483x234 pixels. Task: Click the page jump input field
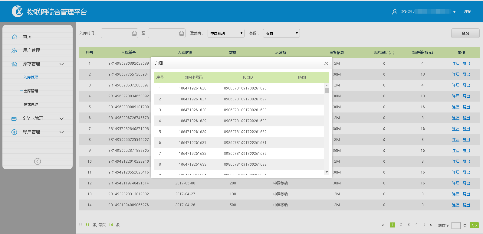click(x=456, y=225)
